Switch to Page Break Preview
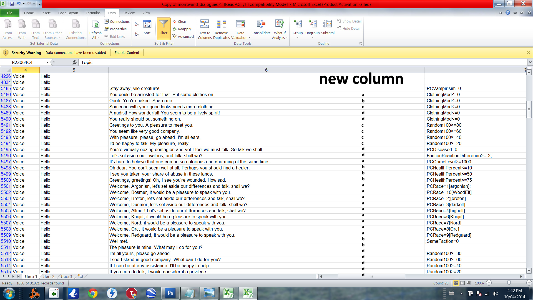Viewport: 533px width, 300px height. 469,283
